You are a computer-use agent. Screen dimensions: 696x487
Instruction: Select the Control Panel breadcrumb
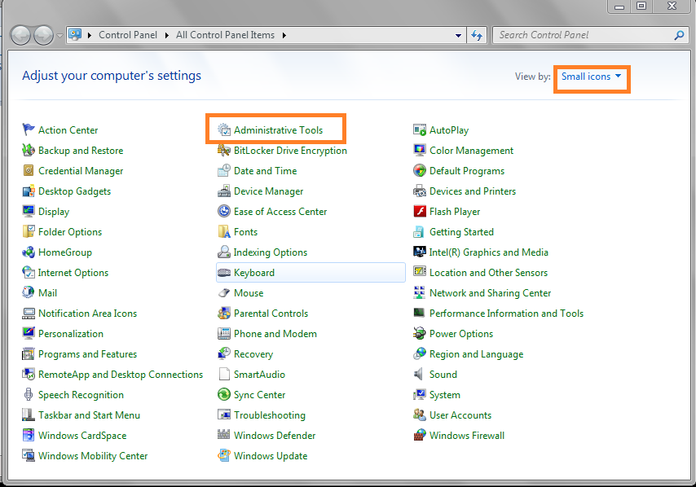(x=128, y=35)
